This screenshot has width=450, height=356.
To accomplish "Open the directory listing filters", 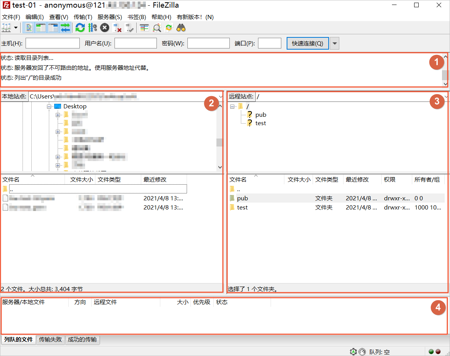I will pyautogui.click(x=144, y=27).
